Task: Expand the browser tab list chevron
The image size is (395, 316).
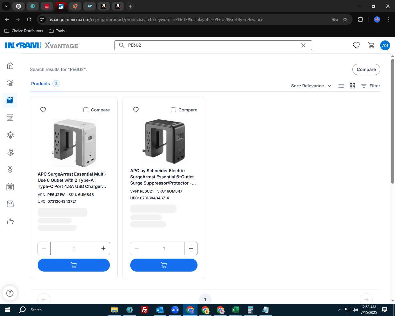Action: [6, 6]
